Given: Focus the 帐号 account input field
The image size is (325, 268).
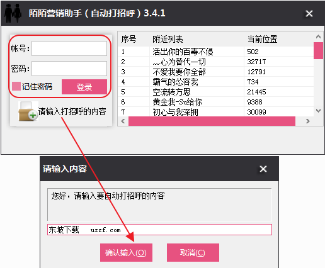Looking at the screenshot, I should (x=69, y=48).
